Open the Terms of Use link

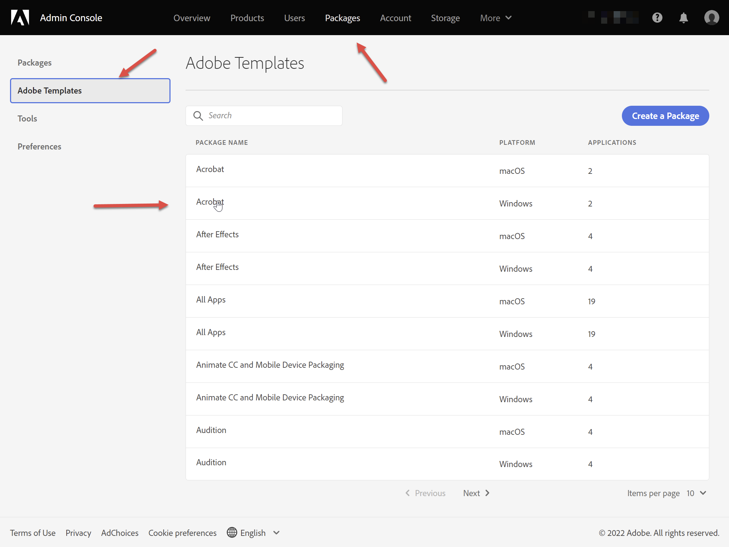33,533
